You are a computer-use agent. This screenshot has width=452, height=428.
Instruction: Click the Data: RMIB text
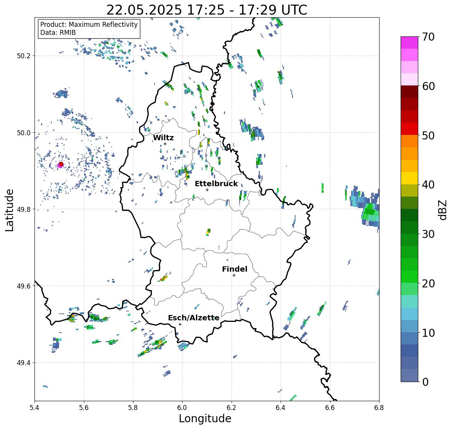58,33
